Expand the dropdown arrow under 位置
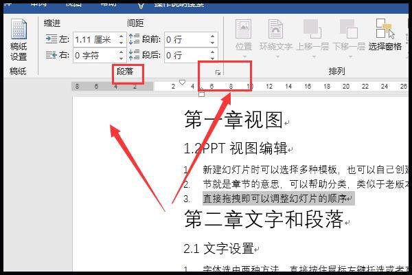 tap(244, 56)
